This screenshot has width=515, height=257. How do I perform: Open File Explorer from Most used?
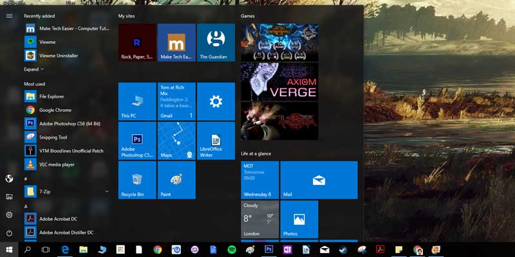(51, 96)
